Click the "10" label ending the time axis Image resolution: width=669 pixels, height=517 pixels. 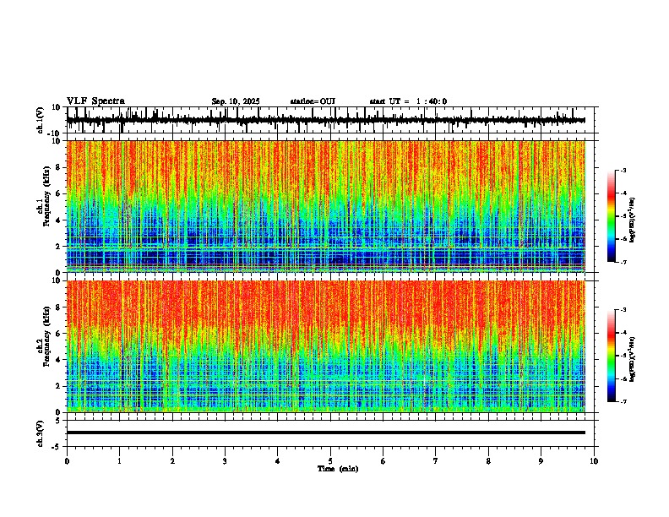(594, 461)
